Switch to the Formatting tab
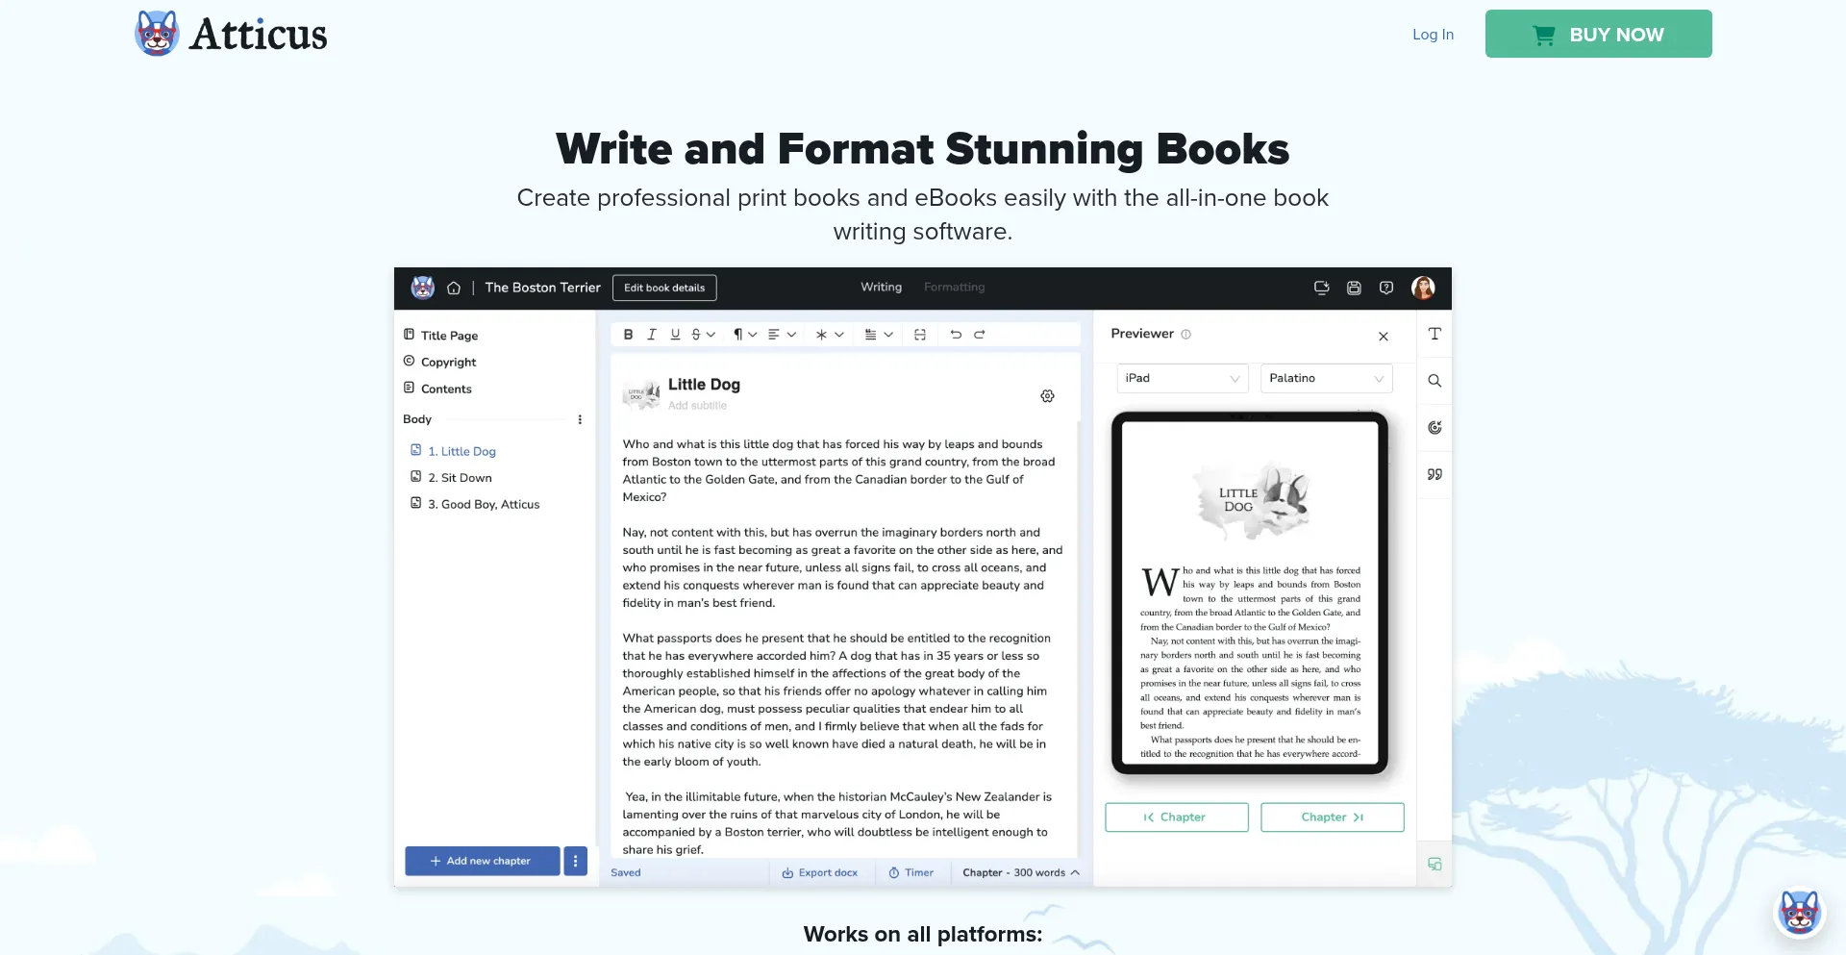 click(x=954, y=287)
